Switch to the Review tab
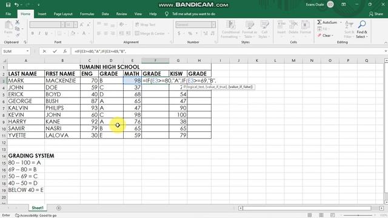The image size is (388, 218). point(121,14)
